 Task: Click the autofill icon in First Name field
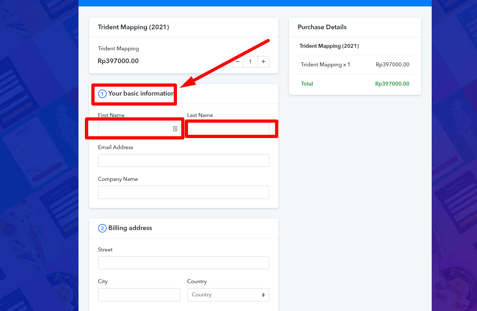(175, 129)
